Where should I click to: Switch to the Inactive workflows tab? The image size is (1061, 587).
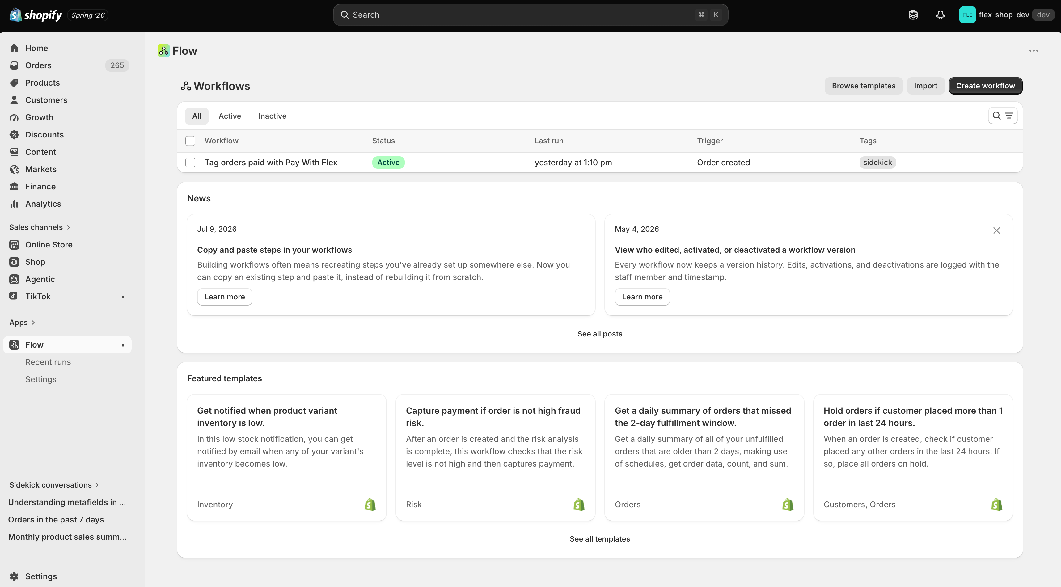point(272,116)
